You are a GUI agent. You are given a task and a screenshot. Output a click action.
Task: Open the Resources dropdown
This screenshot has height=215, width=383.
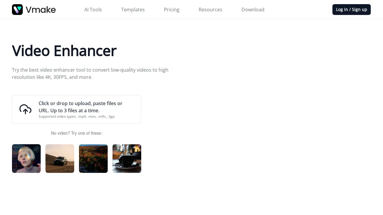point(210,10)
